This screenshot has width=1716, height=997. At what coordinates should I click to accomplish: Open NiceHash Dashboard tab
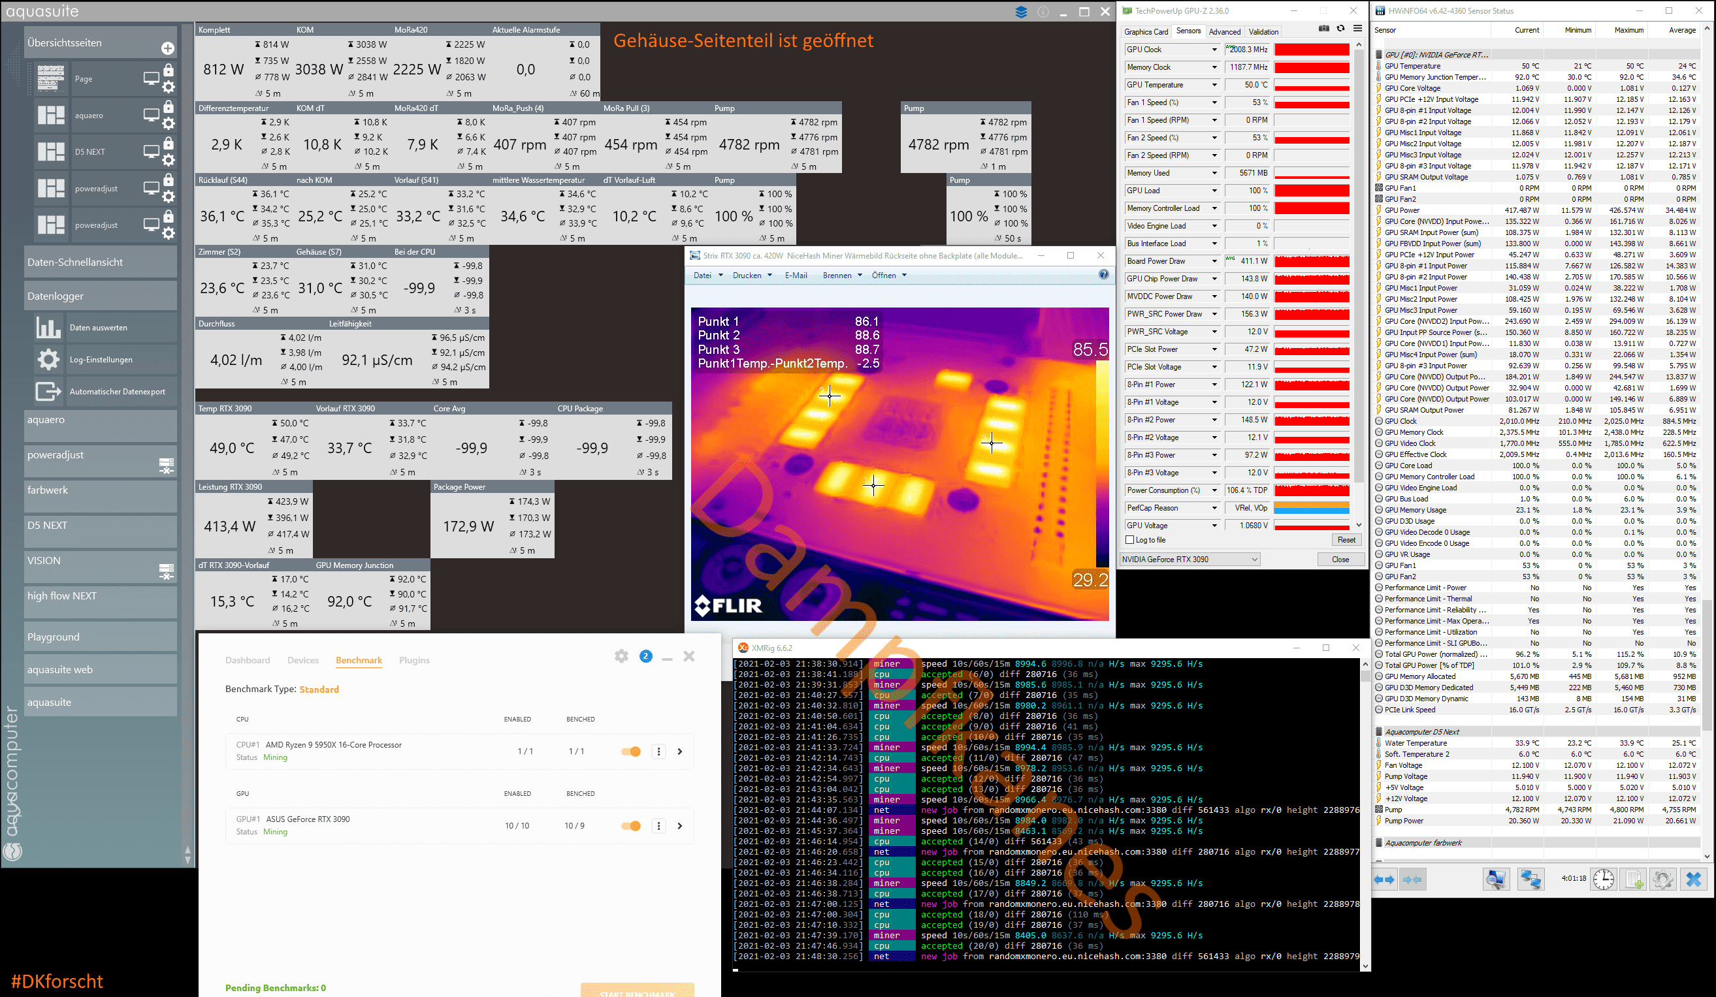(x=247, y=660)
